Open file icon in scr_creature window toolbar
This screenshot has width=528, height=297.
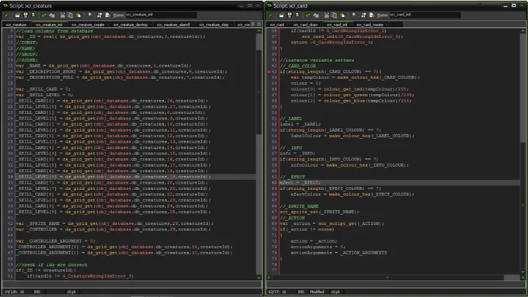pos(17,16)
